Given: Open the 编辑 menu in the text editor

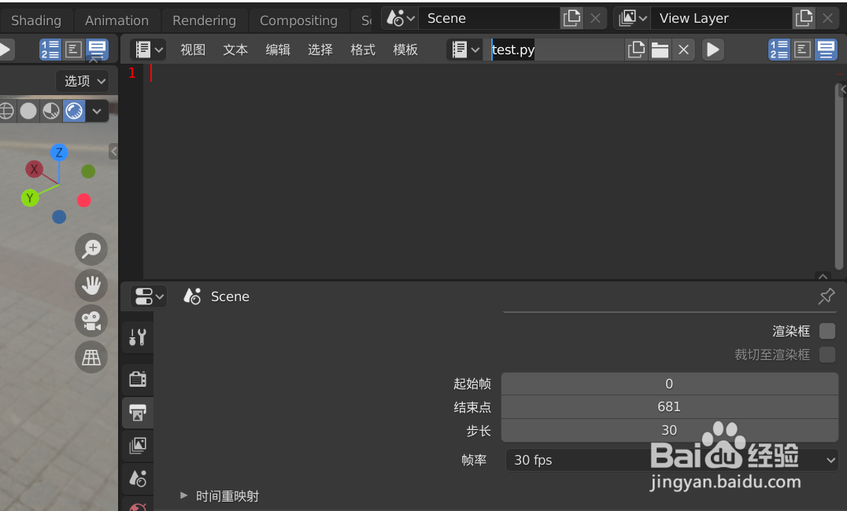Looking at the screenshot, I should (x=277, y=49).
